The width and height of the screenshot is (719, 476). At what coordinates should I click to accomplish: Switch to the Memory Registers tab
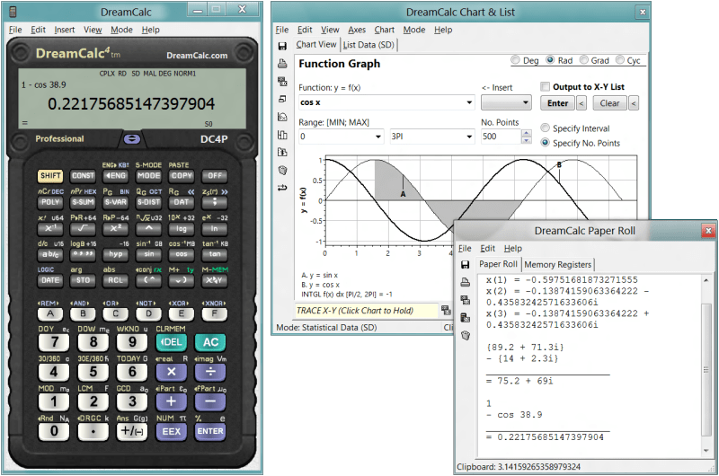click(x=557, y=264)
